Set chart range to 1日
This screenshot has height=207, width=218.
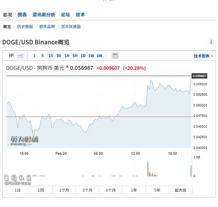[x=18, y=190]
